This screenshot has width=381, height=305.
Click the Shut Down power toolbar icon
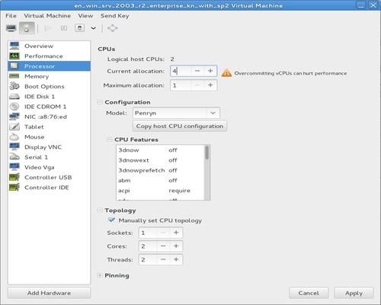(79, 28)
